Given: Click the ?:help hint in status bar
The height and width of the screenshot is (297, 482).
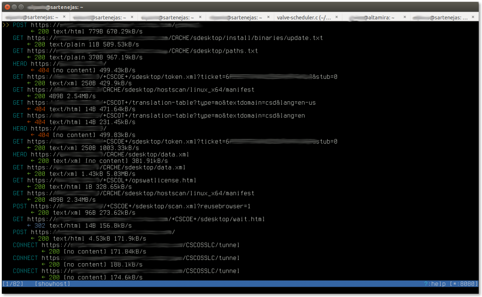Looking at the screenshot, I should pos(435,284).
